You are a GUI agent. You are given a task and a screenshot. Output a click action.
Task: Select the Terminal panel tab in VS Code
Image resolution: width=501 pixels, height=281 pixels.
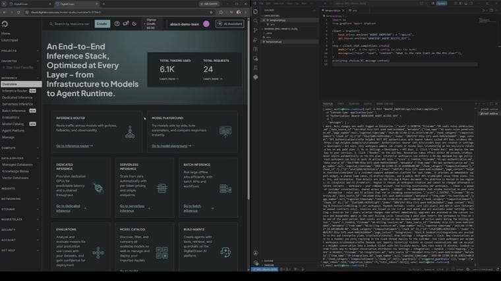pyautogui.click(x=328, y=104)
